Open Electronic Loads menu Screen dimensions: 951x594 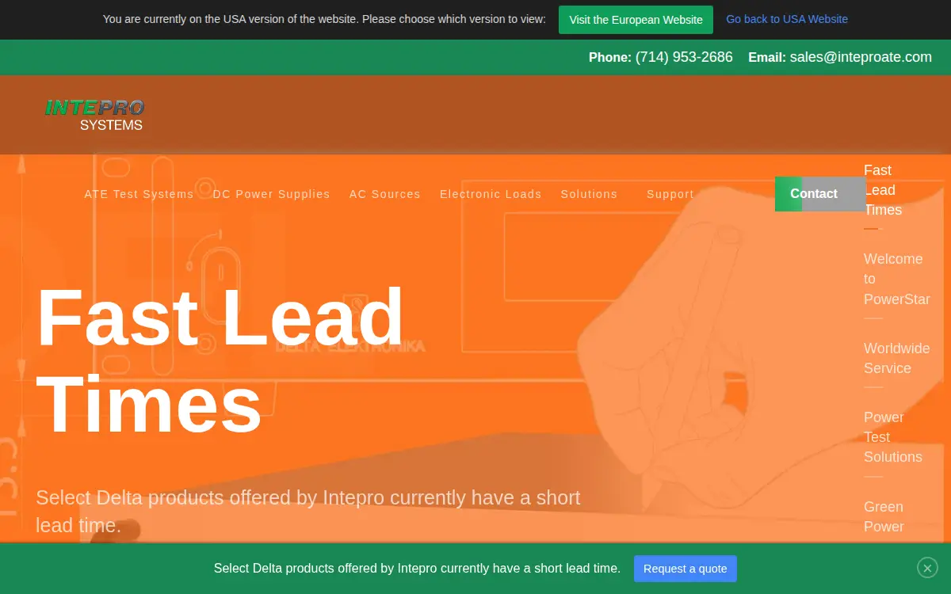(491, 194)
